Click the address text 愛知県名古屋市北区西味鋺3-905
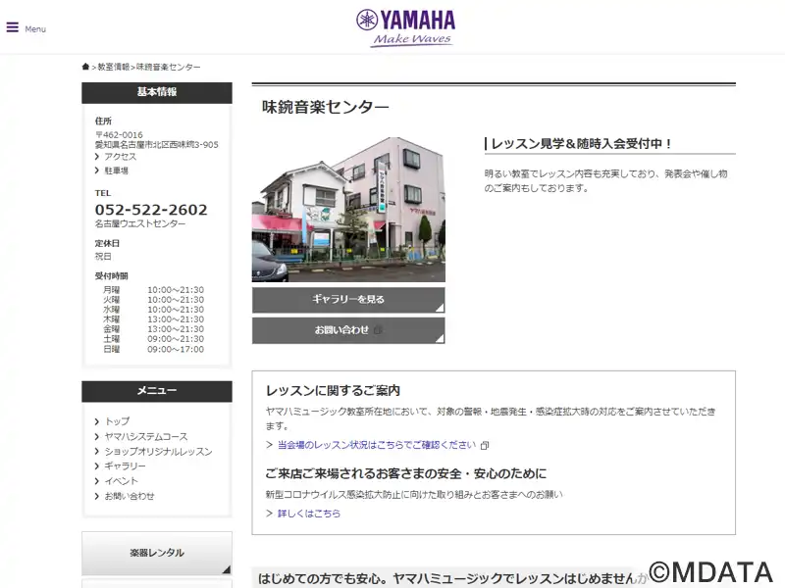This screenshot has height=588, width=785. point(157,144)
